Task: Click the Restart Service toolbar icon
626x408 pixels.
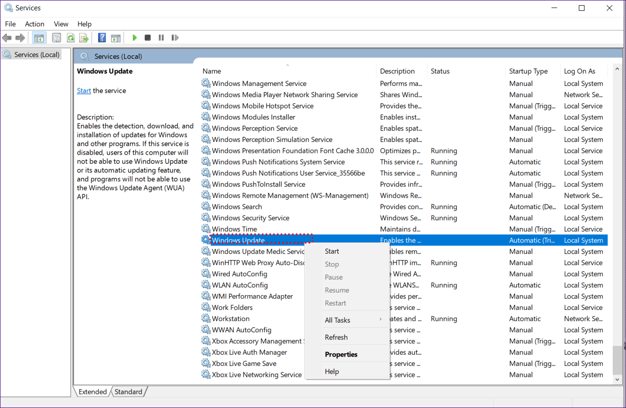Action: (175, 38)
